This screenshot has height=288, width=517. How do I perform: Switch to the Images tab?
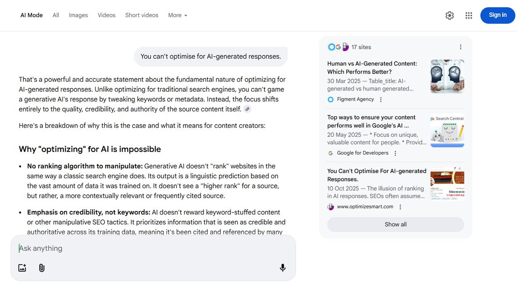click(x=78, y=15)
